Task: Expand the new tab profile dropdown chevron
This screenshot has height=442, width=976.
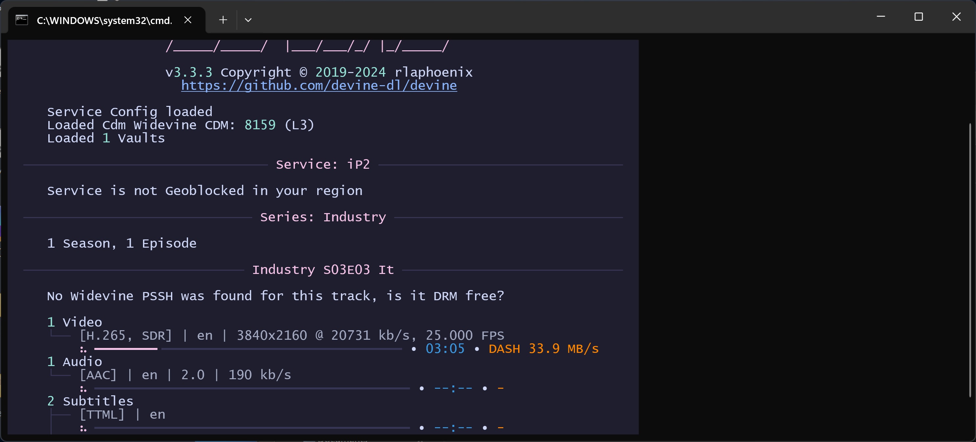Action: [248, 20]
